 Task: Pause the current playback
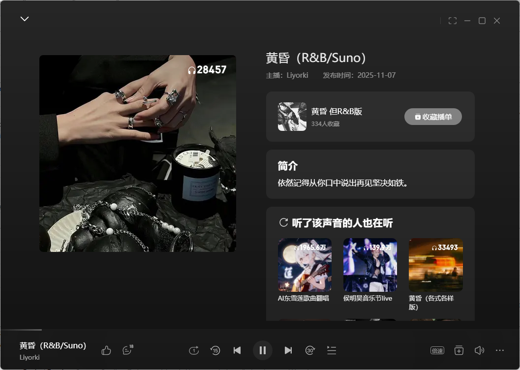[263, 350]
